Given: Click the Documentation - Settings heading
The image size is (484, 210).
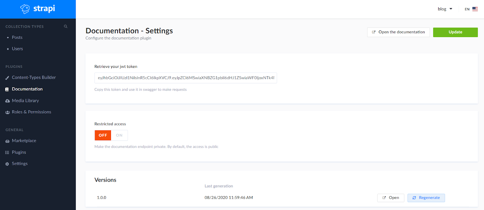Looking at the screenshot, I should point(129,31).
